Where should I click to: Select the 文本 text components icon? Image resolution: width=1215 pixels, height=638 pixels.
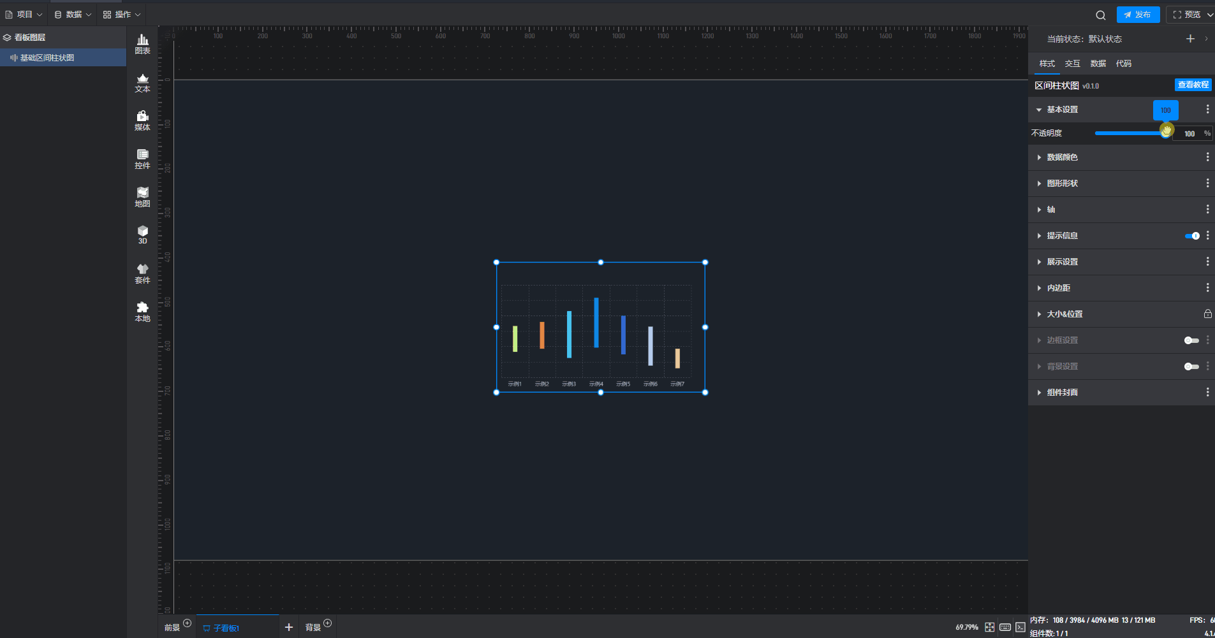click(x=142, y=82)
